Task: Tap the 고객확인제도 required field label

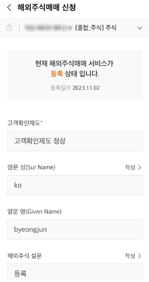Action: 25,123
